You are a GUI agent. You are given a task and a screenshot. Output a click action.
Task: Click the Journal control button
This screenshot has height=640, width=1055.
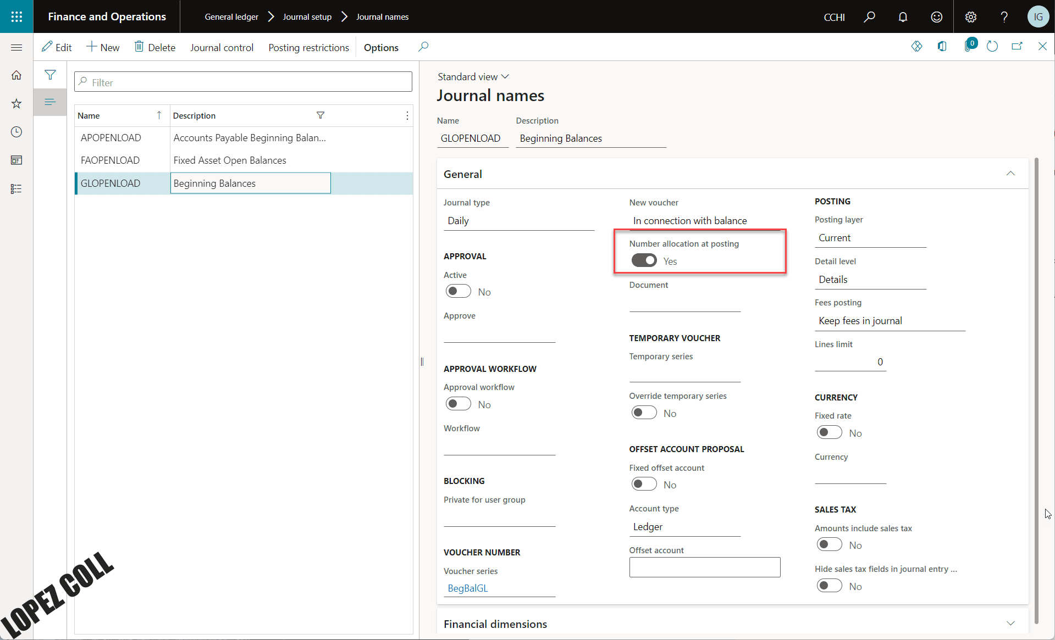[222, 47]
